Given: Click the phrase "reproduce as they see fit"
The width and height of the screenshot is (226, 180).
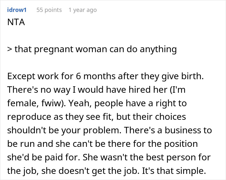Looking at the screenshot, I should tap(47, 117).
